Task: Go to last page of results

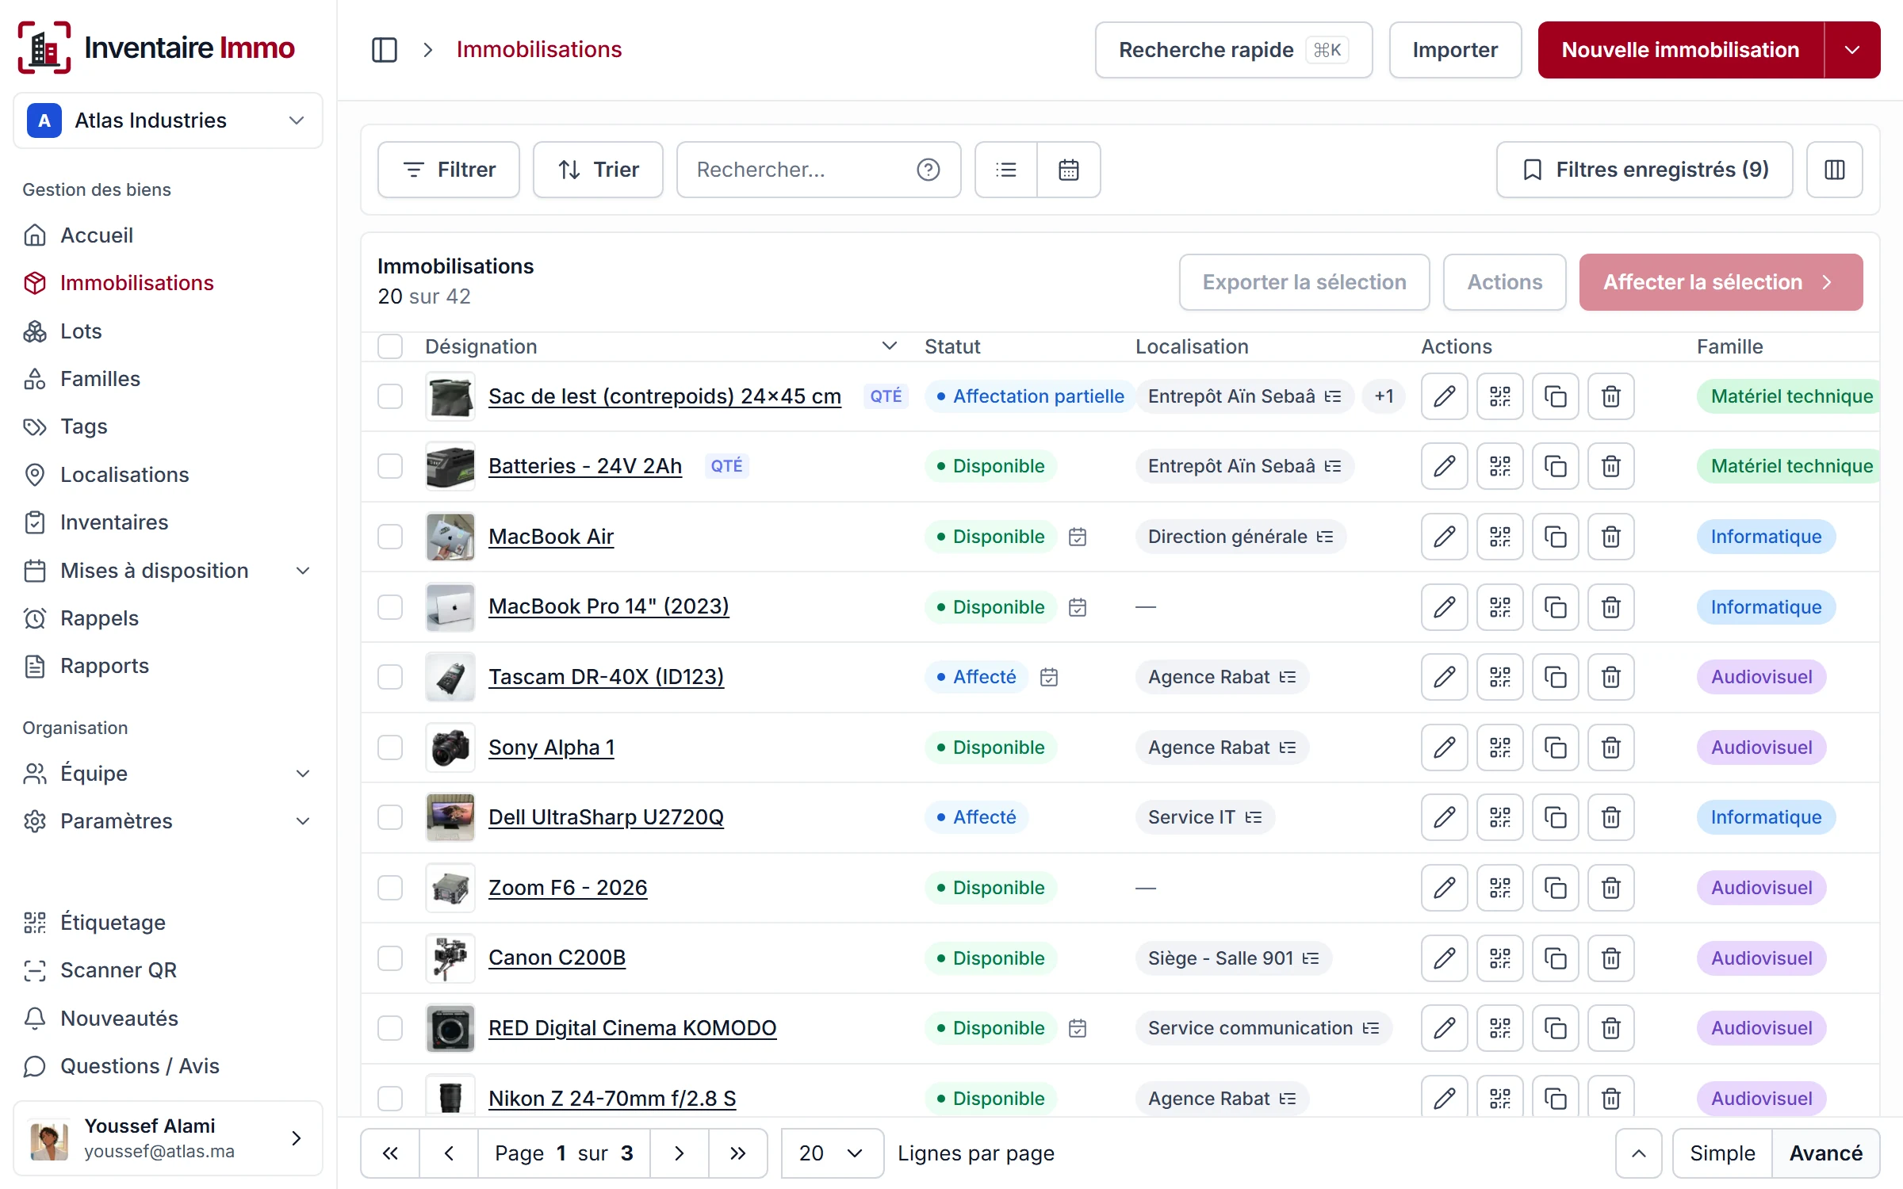Action: click(x=737, y=1153)
